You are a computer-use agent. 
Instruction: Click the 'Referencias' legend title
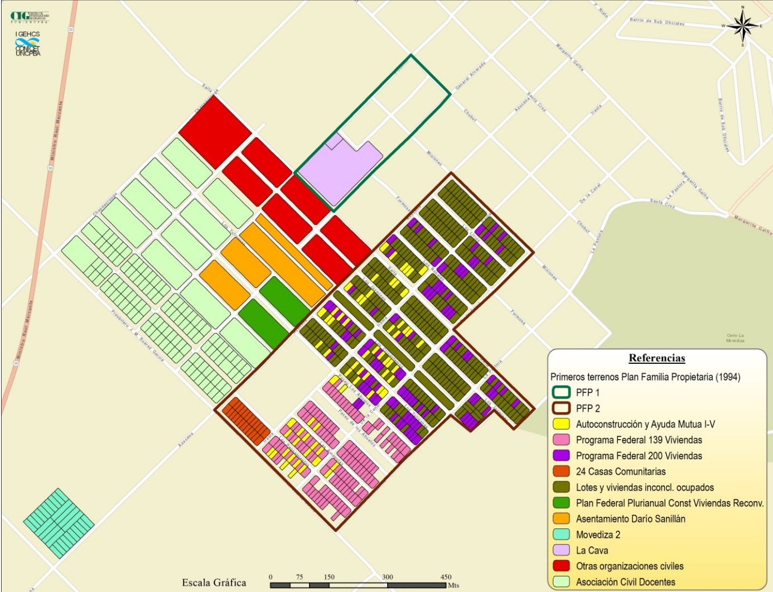[x=657, y=358]
